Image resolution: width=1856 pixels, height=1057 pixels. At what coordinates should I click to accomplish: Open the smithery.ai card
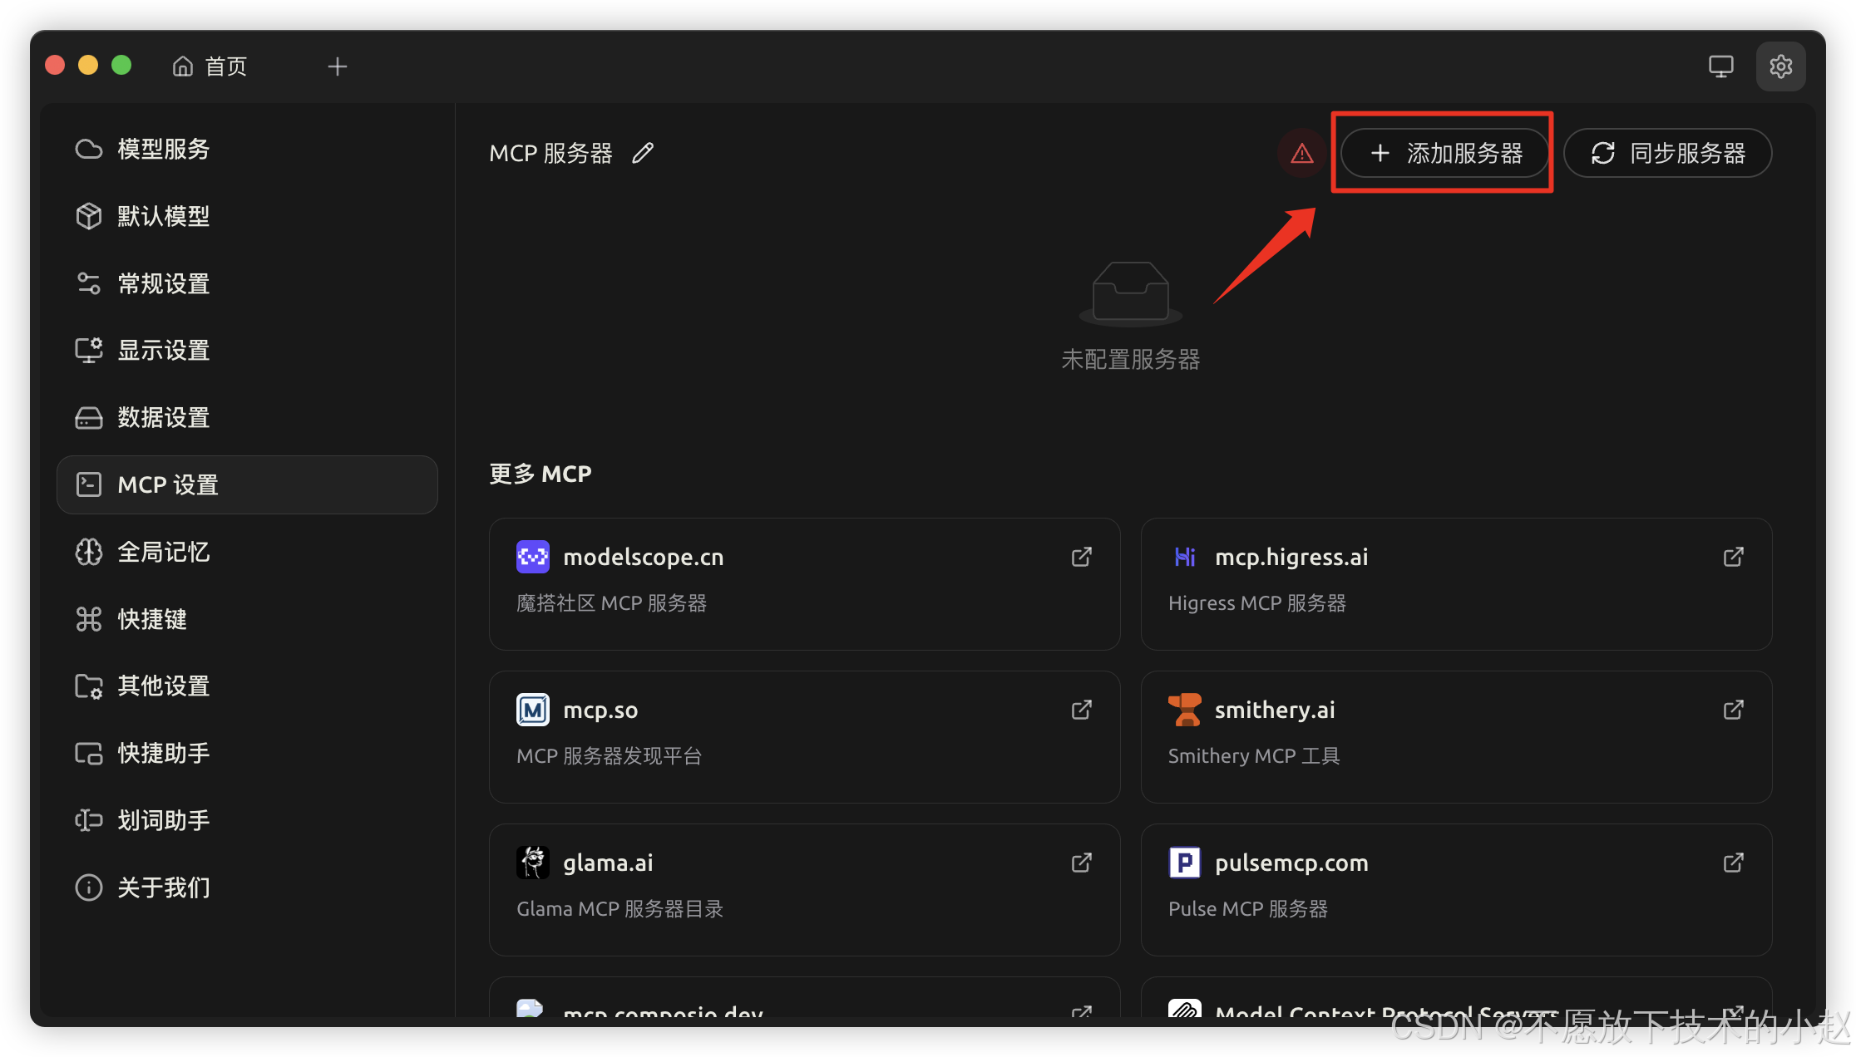(x=1457, y=737)
